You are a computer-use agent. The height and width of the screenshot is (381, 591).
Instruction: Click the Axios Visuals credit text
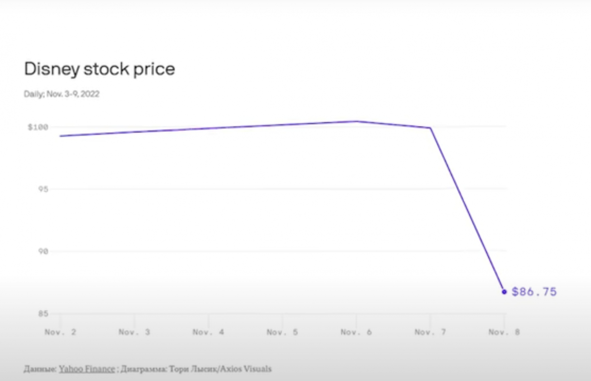click(x=245, y=369)
